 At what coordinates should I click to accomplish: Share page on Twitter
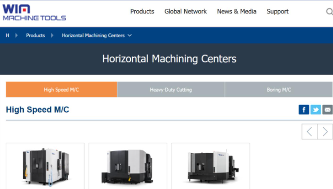[x=315, y=110]
